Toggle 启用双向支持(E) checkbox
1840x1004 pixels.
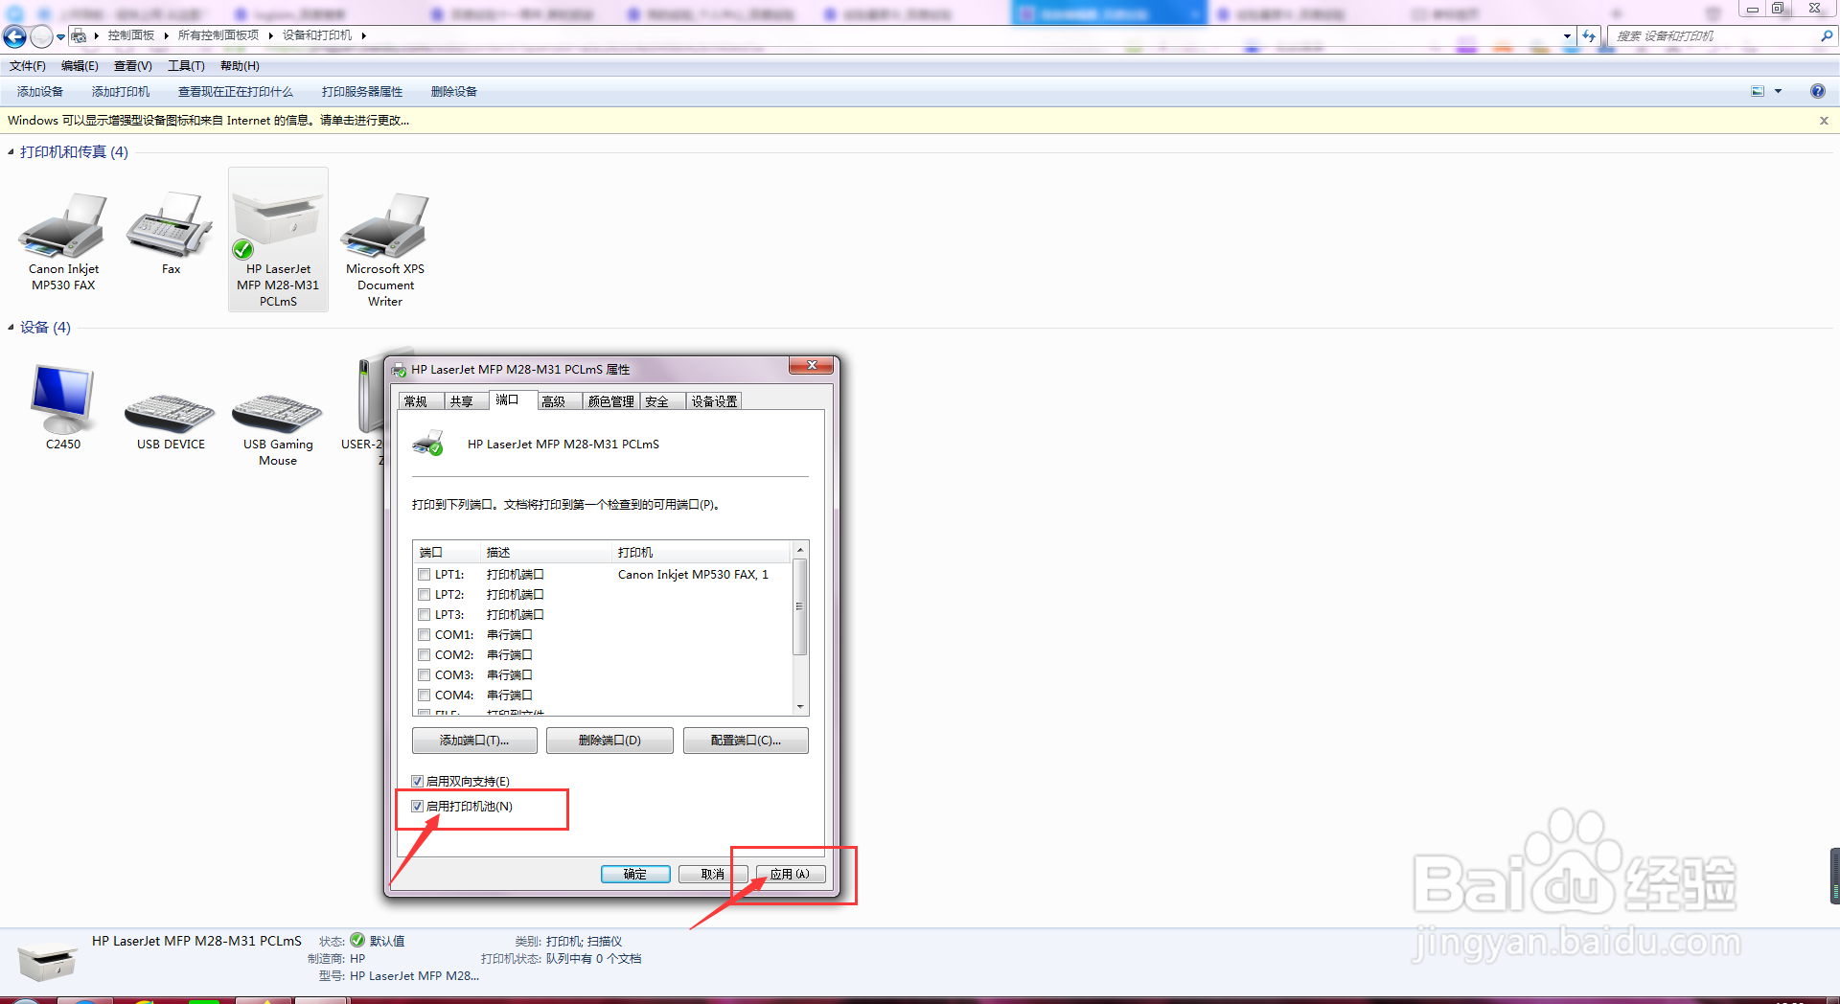coord(418,781)
